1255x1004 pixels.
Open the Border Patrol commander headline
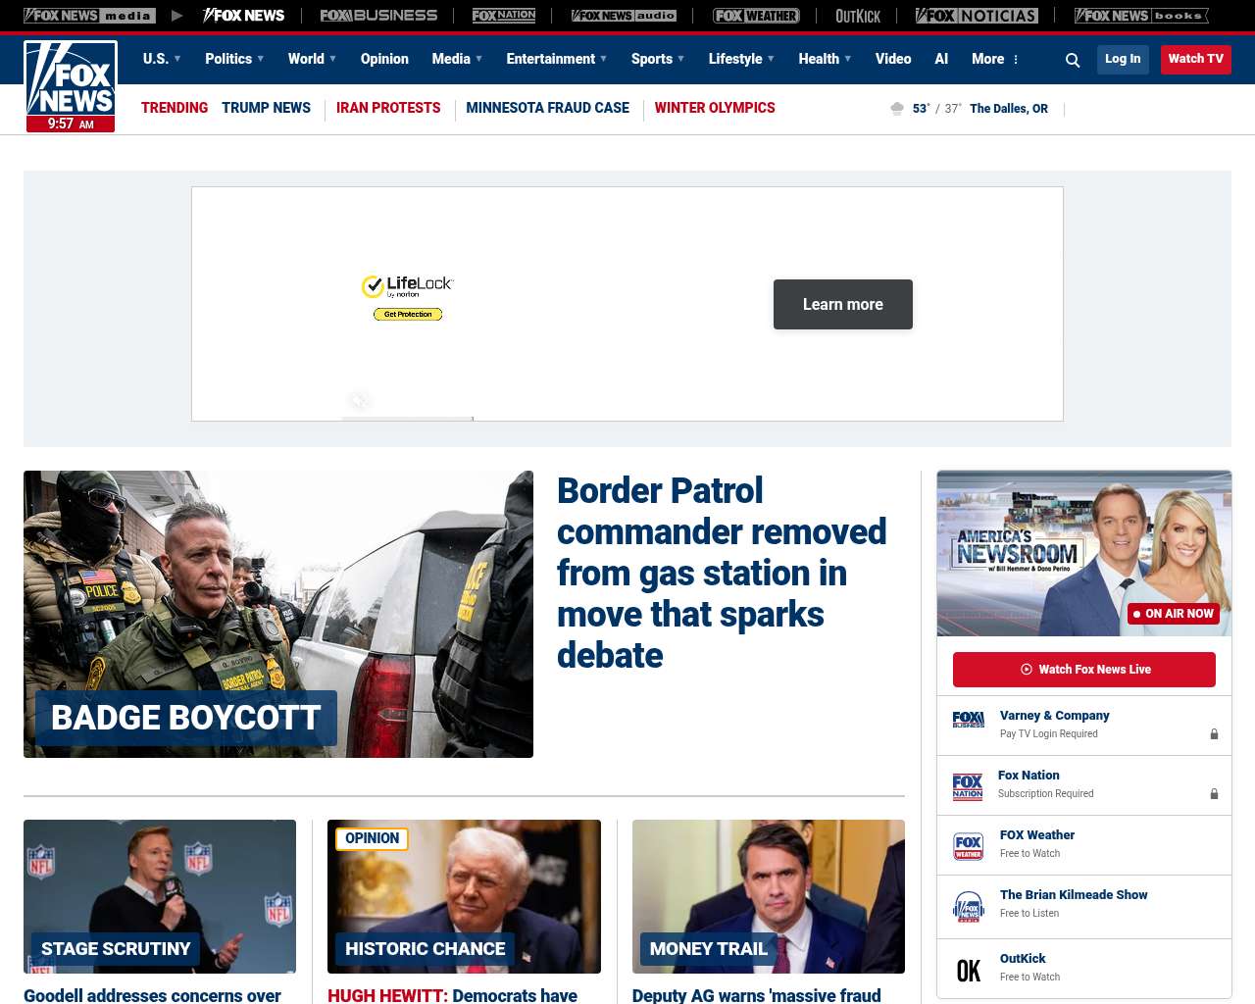click(x=721, y=573)
